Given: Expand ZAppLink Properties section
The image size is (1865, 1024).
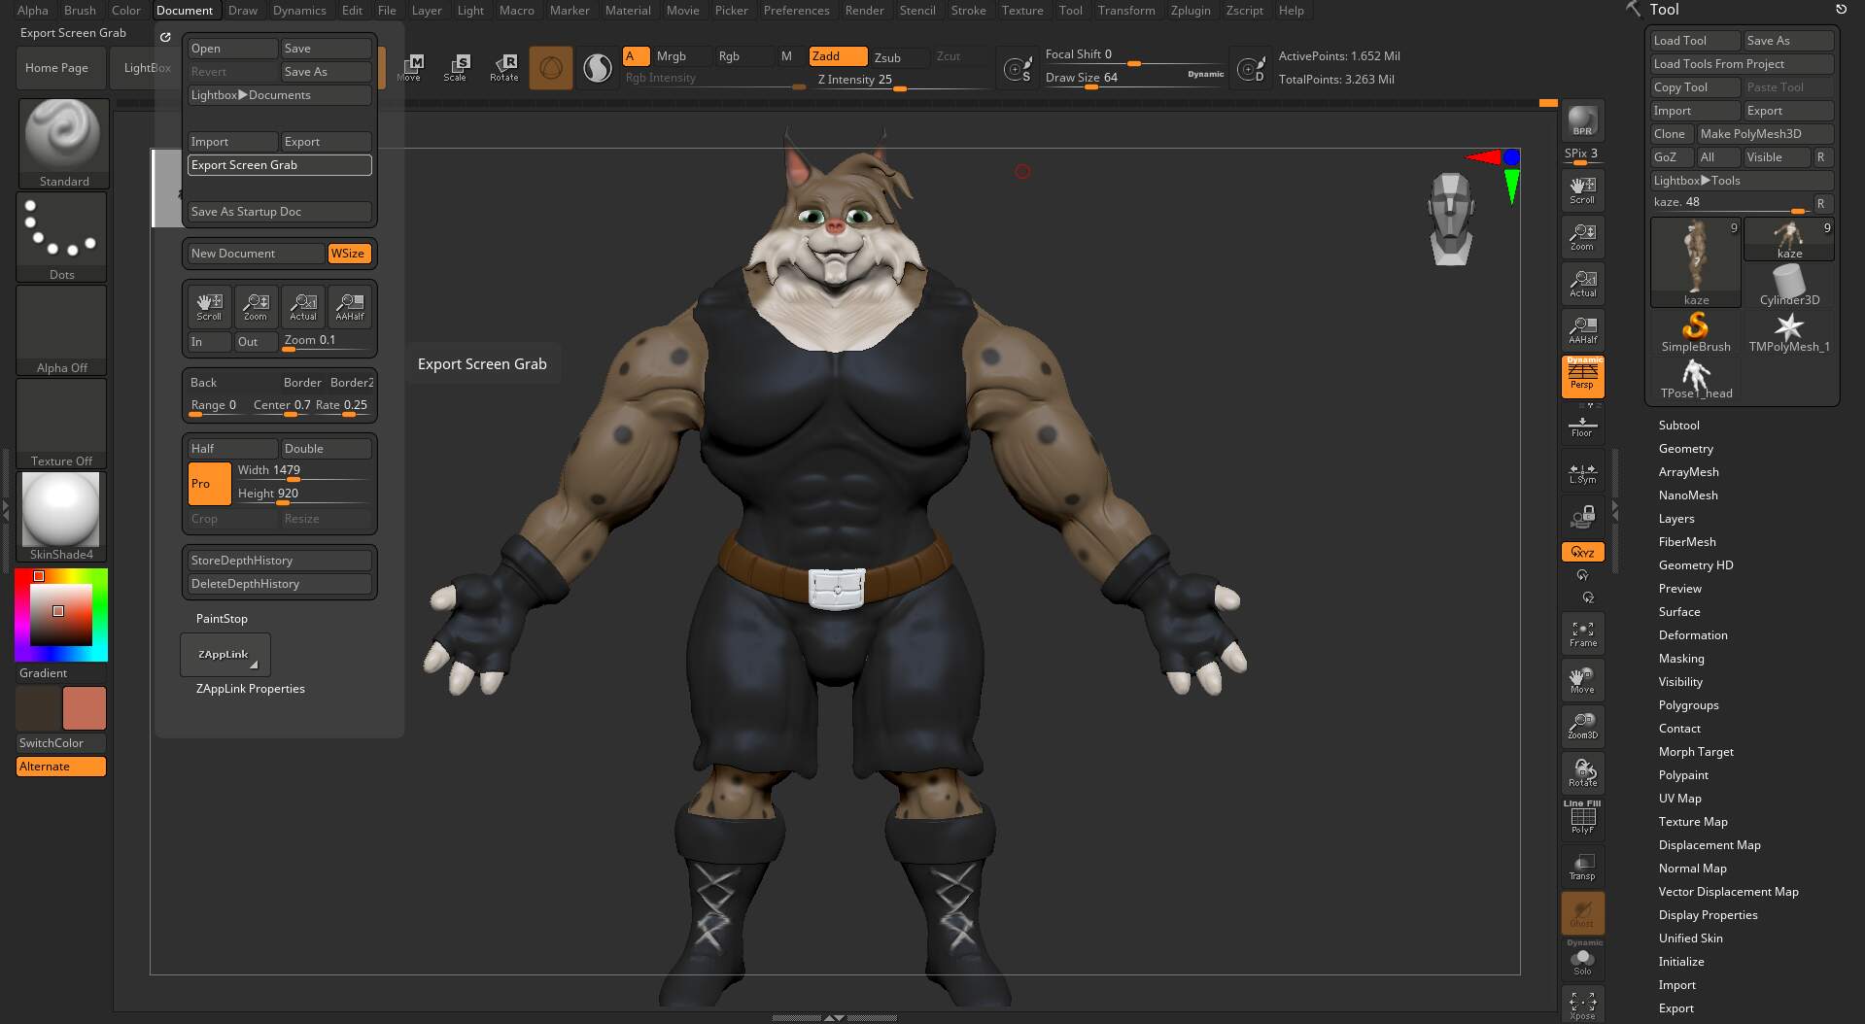Looking at the screenshot, I should (x=250, y=689).
